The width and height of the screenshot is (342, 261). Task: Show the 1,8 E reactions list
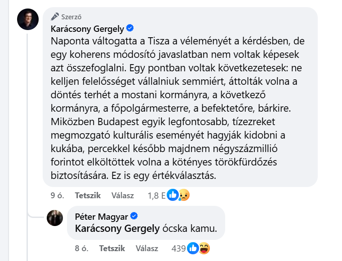click(x=156, y=196)
